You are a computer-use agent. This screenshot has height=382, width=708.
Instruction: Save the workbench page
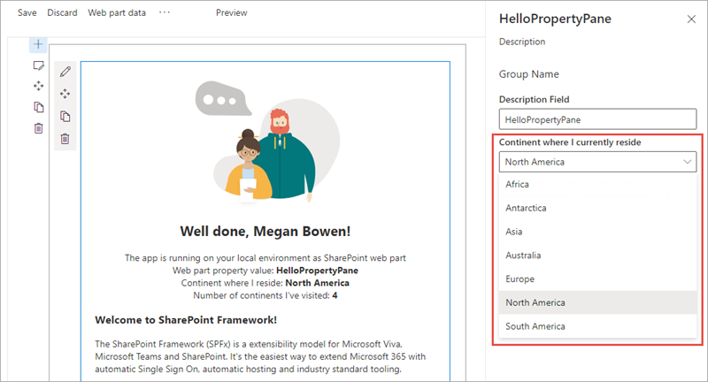click(27, 12)
